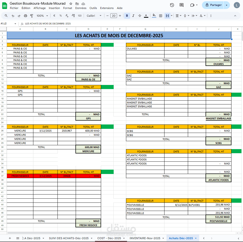
Task: Open the Calibri font dropdown
Action: tap(94, 16)
